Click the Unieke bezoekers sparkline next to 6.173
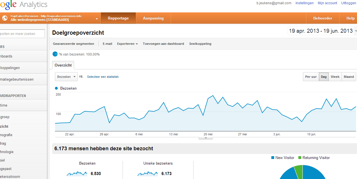This screenshot has height=179, width=357. 148,174
